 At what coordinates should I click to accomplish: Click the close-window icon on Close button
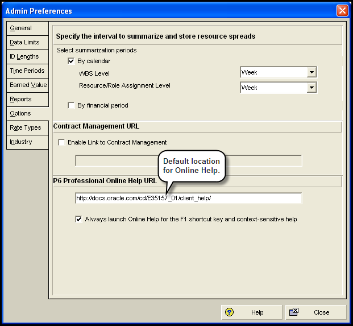coord(294,312)
